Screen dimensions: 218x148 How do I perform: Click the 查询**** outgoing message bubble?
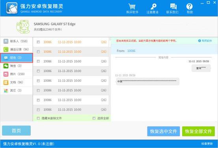tap(201, 68)
